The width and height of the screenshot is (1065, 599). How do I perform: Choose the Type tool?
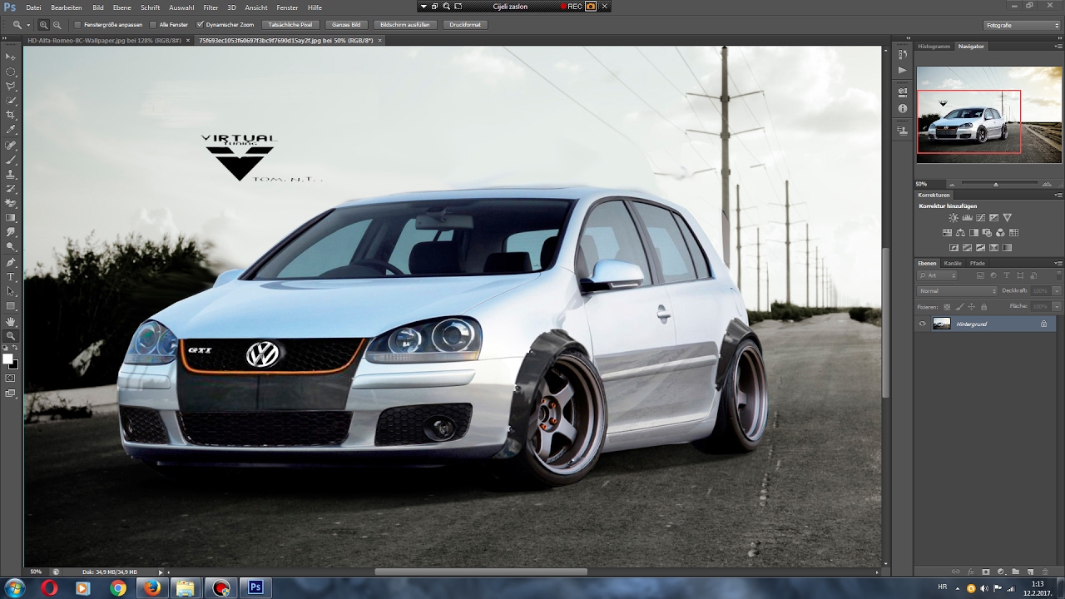point(11,276)
